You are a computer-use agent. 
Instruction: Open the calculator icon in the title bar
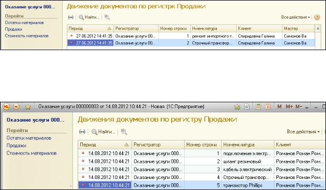(258, 106)
